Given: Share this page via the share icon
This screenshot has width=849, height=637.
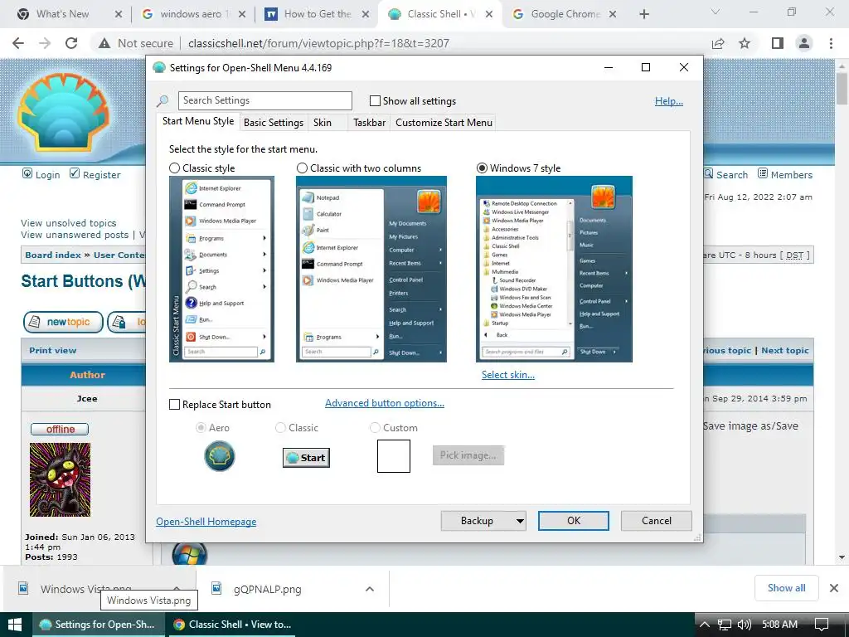Looking at the screenshot, I should [x=718, y=43].
